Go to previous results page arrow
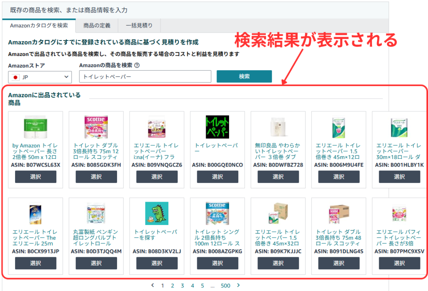428x291 pixels. pyautogui.click(x=153, y=285)
